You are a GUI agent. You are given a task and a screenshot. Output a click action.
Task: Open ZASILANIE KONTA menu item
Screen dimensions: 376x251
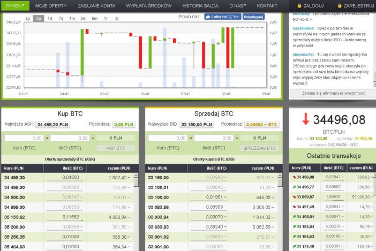[96, 6]
